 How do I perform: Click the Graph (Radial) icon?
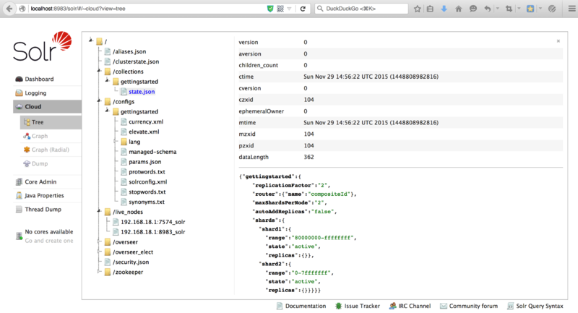tap(27, 150)
